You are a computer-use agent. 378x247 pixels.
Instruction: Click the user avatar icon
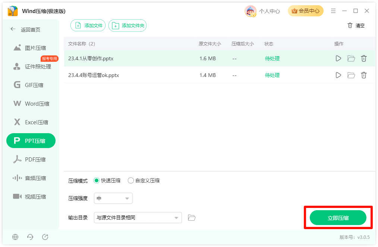[250, 11]
